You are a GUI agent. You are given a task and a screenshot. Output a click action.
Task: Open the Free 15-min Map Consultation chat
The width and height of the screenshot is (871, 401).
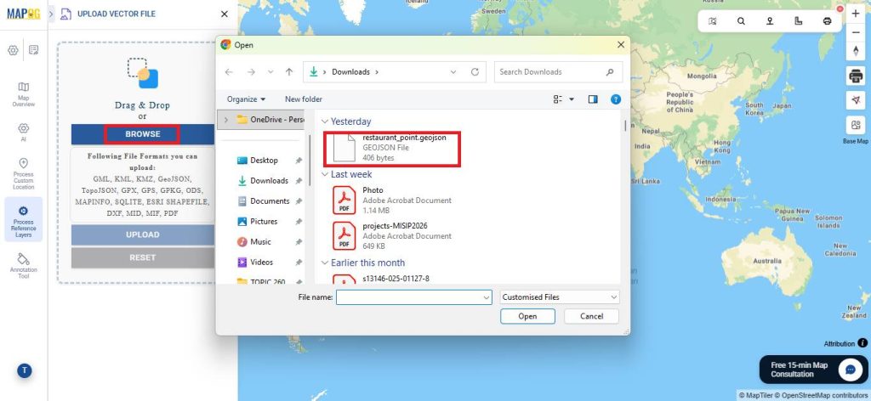[x=814, y=370]
